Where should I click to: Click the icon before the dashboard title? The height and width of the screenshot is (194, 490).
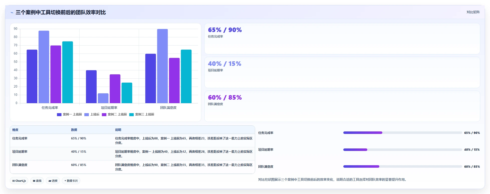tap(12, 13)
